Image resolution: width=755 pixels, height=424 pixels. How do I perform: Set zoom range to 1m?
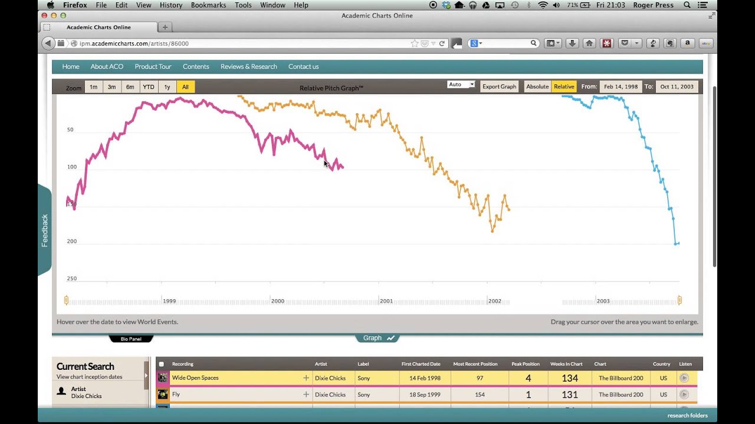coord(93,87)
